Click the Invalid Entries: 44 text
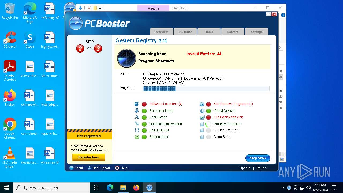Screen dimensions: 343x193 [204, 54]
